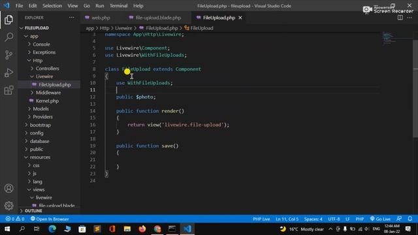
Task: Open the Edit menu
Action: (x=33, y=6)
